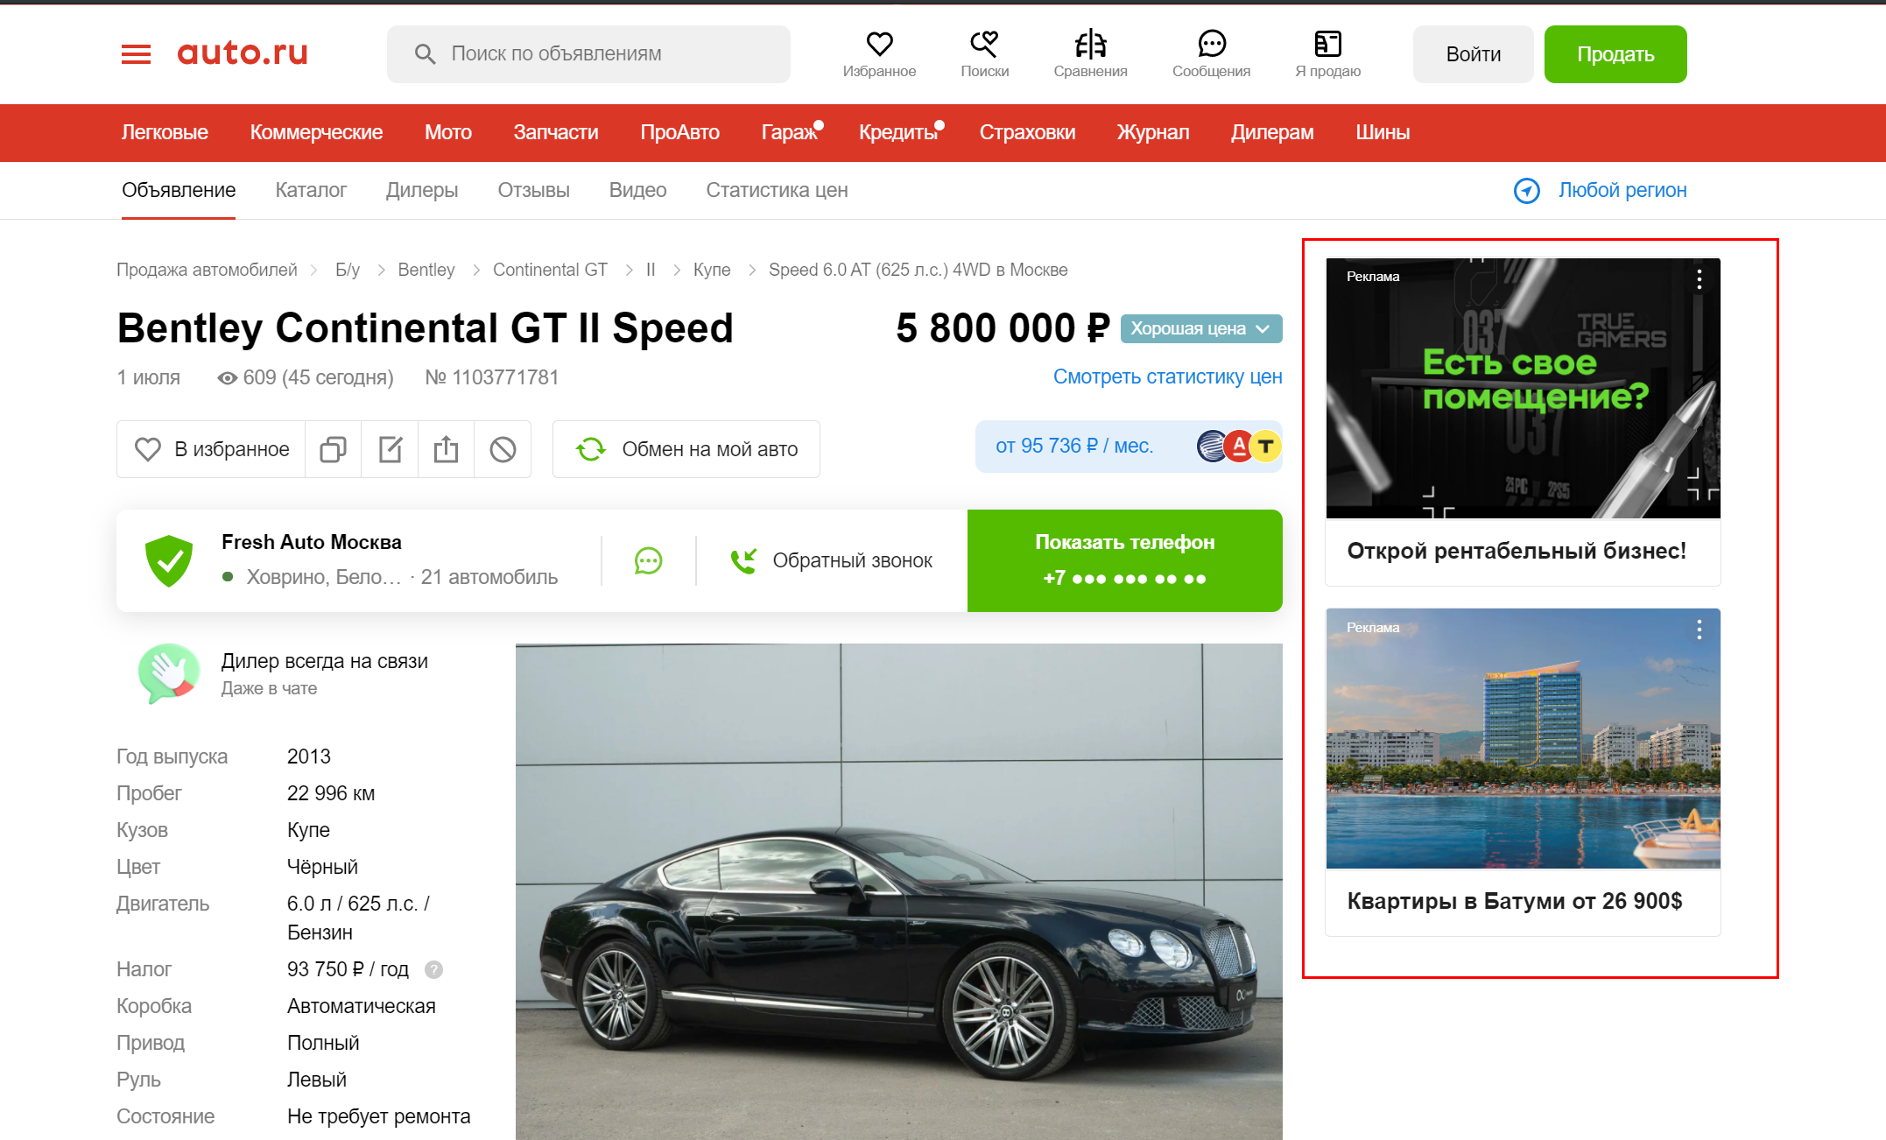Open Коммерческие in red menu bar
Screen dimensions: 1886x1140
click(316, 132)
